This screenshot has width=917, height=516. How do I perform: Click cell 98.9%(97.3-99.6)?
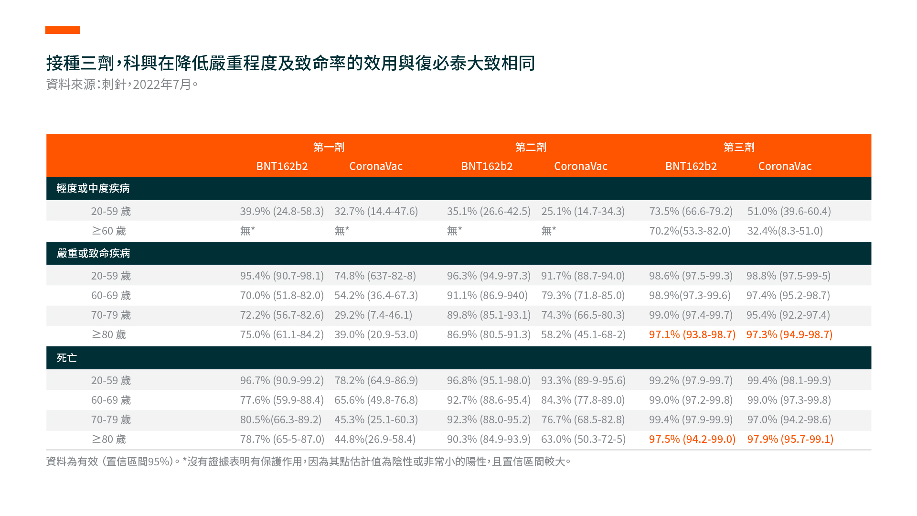pos(690,295)
